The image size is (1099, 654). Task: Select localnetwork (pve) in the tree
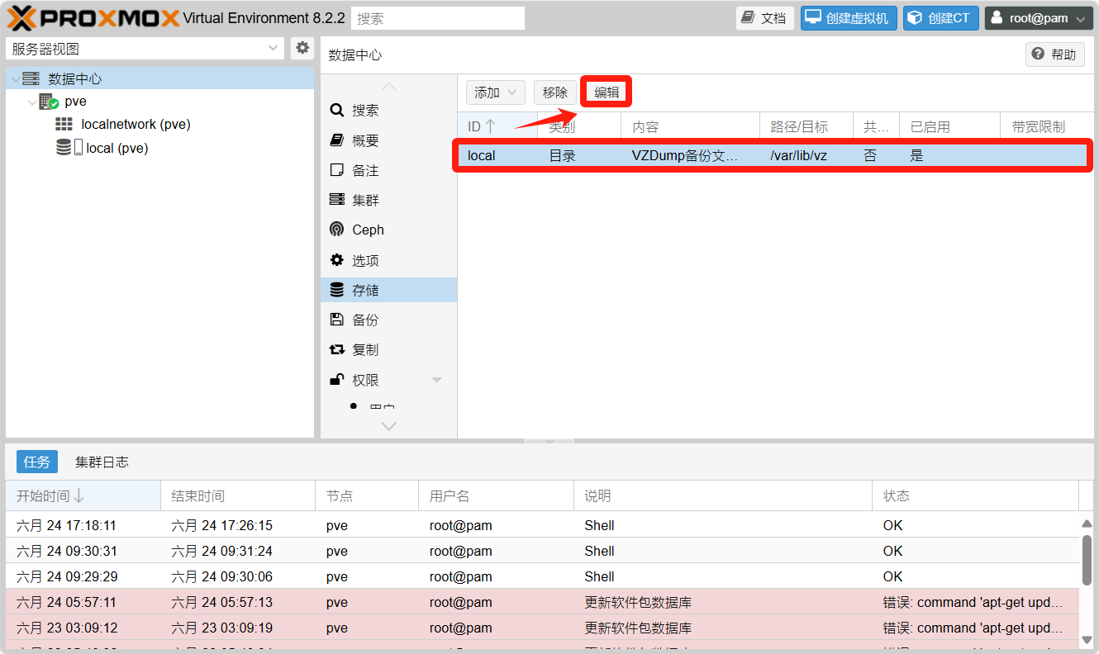pos(136,124)
